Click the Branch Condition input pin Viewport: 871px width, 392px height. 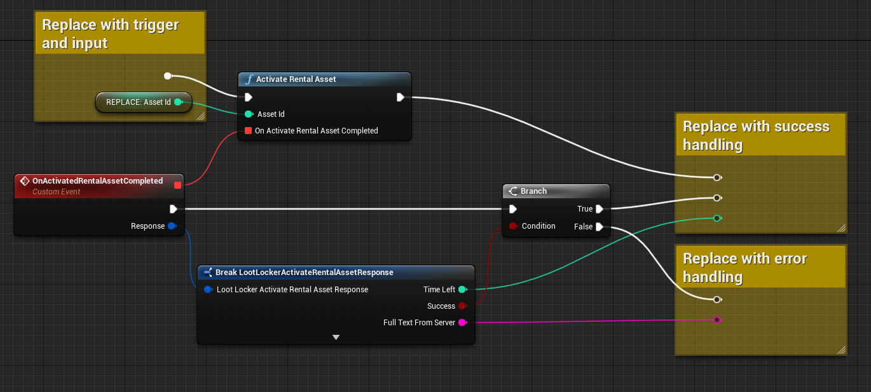512,226
